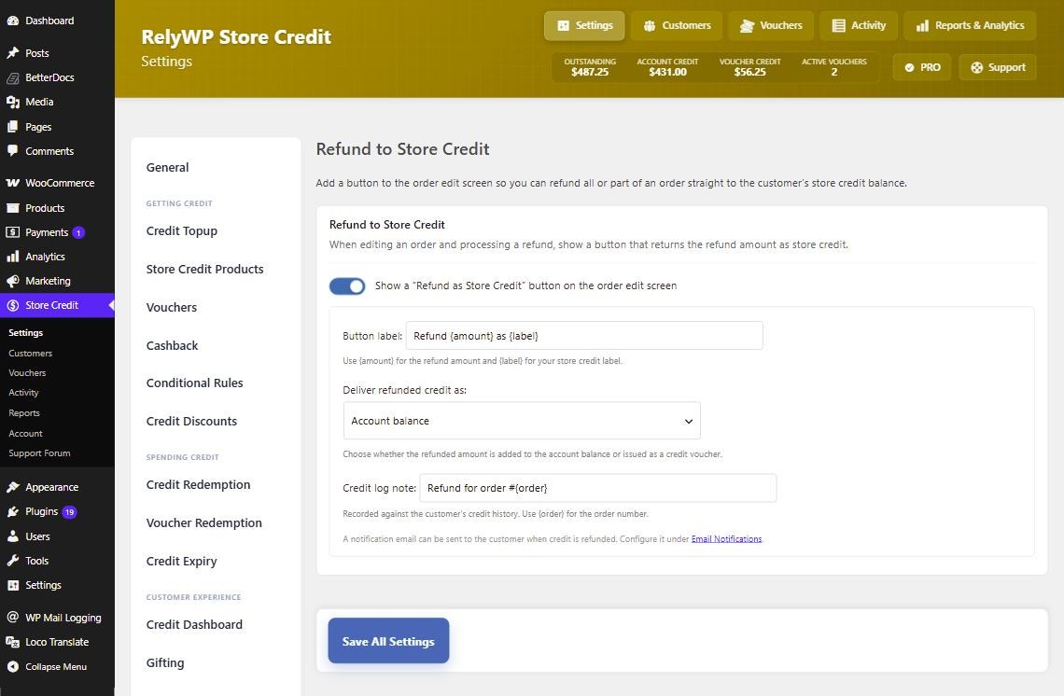
Task: Open Customers in Store Credit submenu
Action: (x=31, y=354)
